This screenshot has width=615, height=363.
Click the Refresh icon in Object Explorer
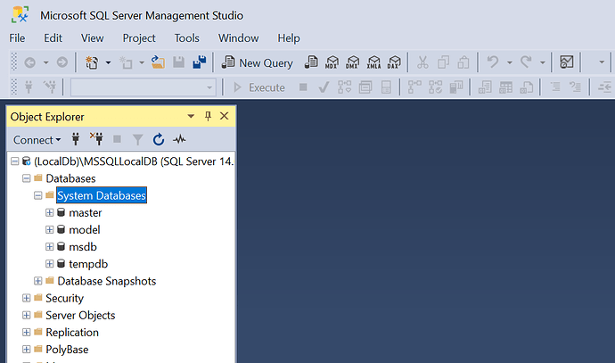[x=159, y=139]
